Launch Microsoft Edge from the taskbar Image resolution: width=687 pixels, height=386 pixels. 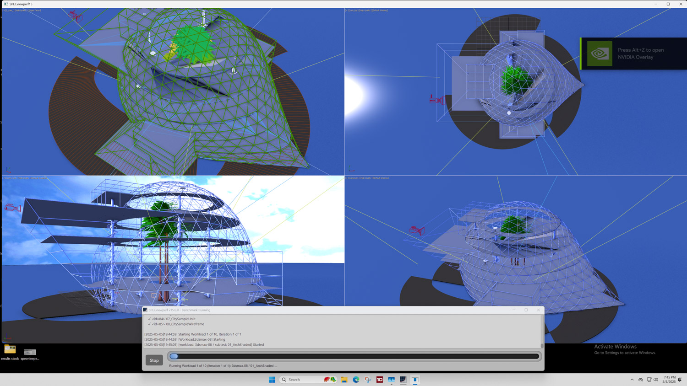(356, 380)
